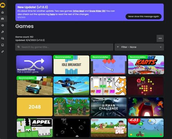The width and height of the screenshot is (172, 139).
Task: Click the 'Game count: 162' text
Action: point(24,37)
